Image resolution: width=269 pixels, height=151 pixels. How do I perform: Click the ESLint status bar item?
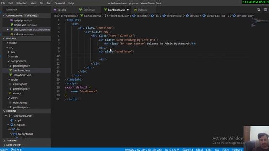226,150
